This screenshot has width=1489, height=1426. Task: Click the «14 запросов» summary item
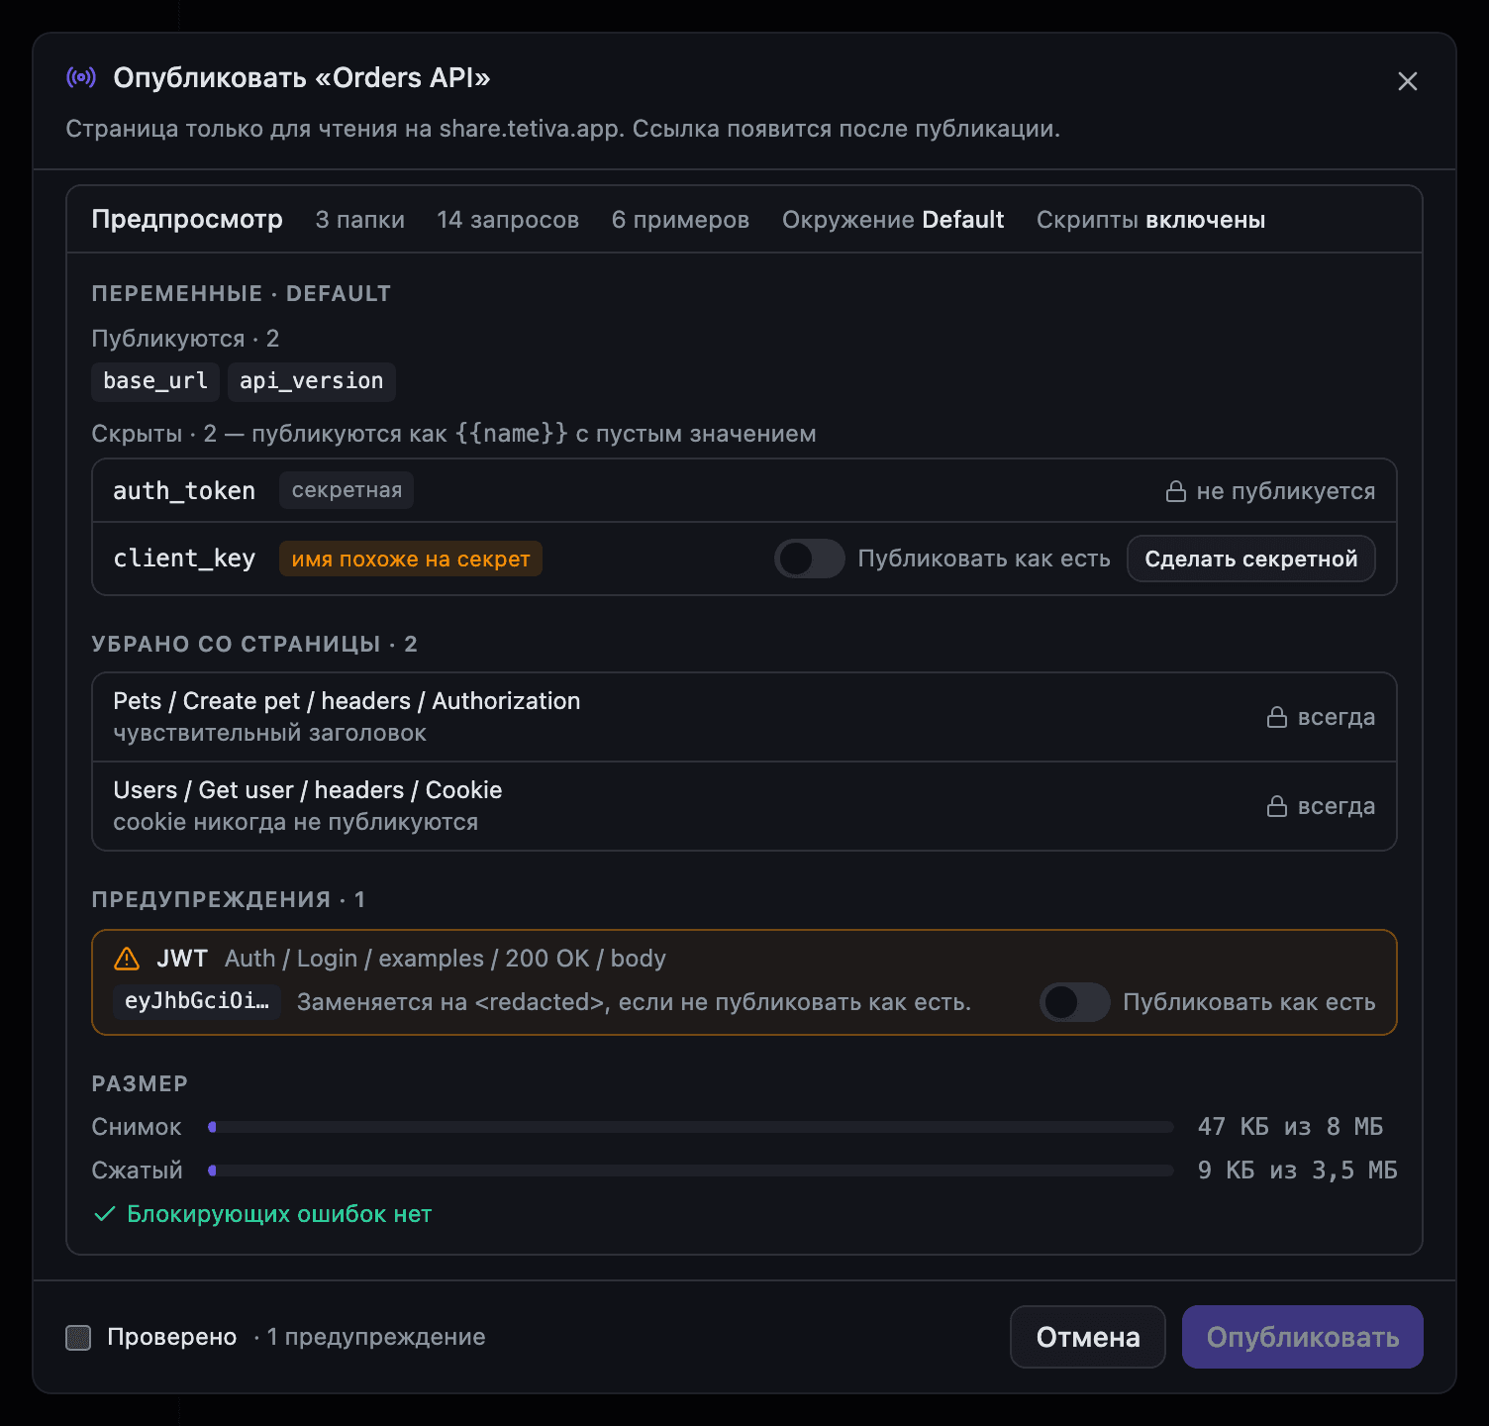tap(508, 220)
